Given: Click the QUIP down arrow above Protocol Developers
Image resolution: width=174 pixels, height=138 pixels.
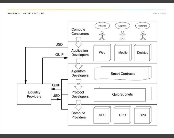Looking at the screenshot, I should coord(79,85).
